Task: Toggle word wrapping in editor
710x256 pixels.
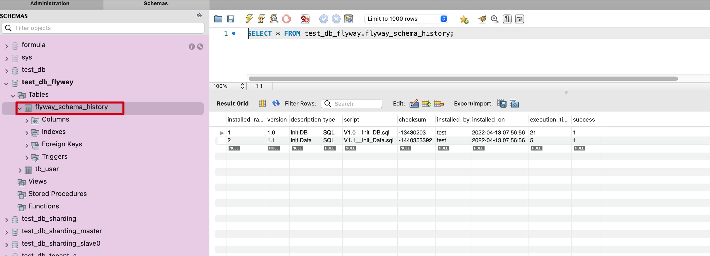Action: click(519, 19)
